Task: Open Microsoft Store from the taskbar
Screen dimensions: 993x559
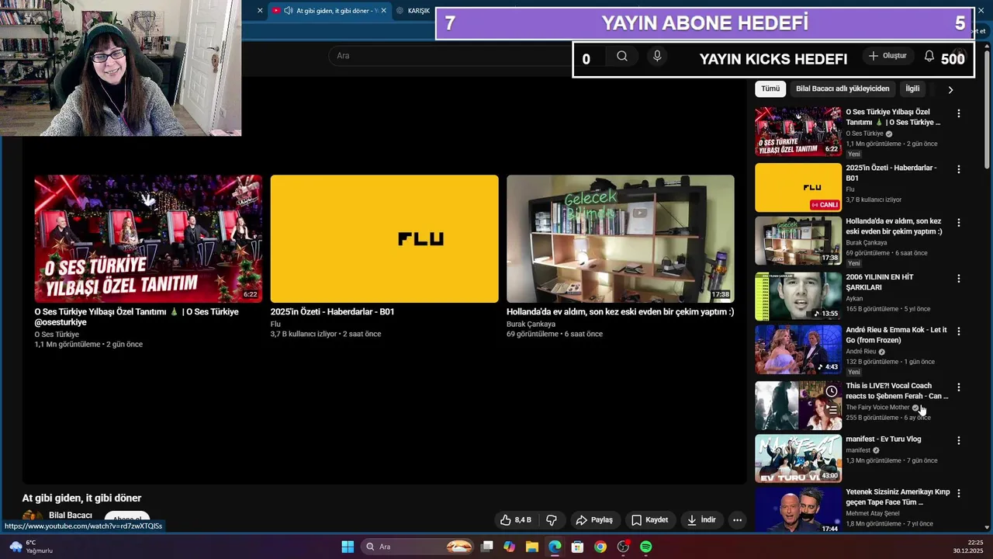Action: click(577, 547)
